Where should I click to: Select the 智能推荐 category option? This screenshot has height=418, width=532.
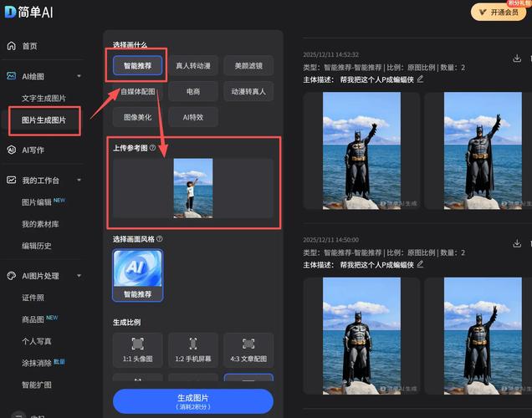(x=137, y=65)
